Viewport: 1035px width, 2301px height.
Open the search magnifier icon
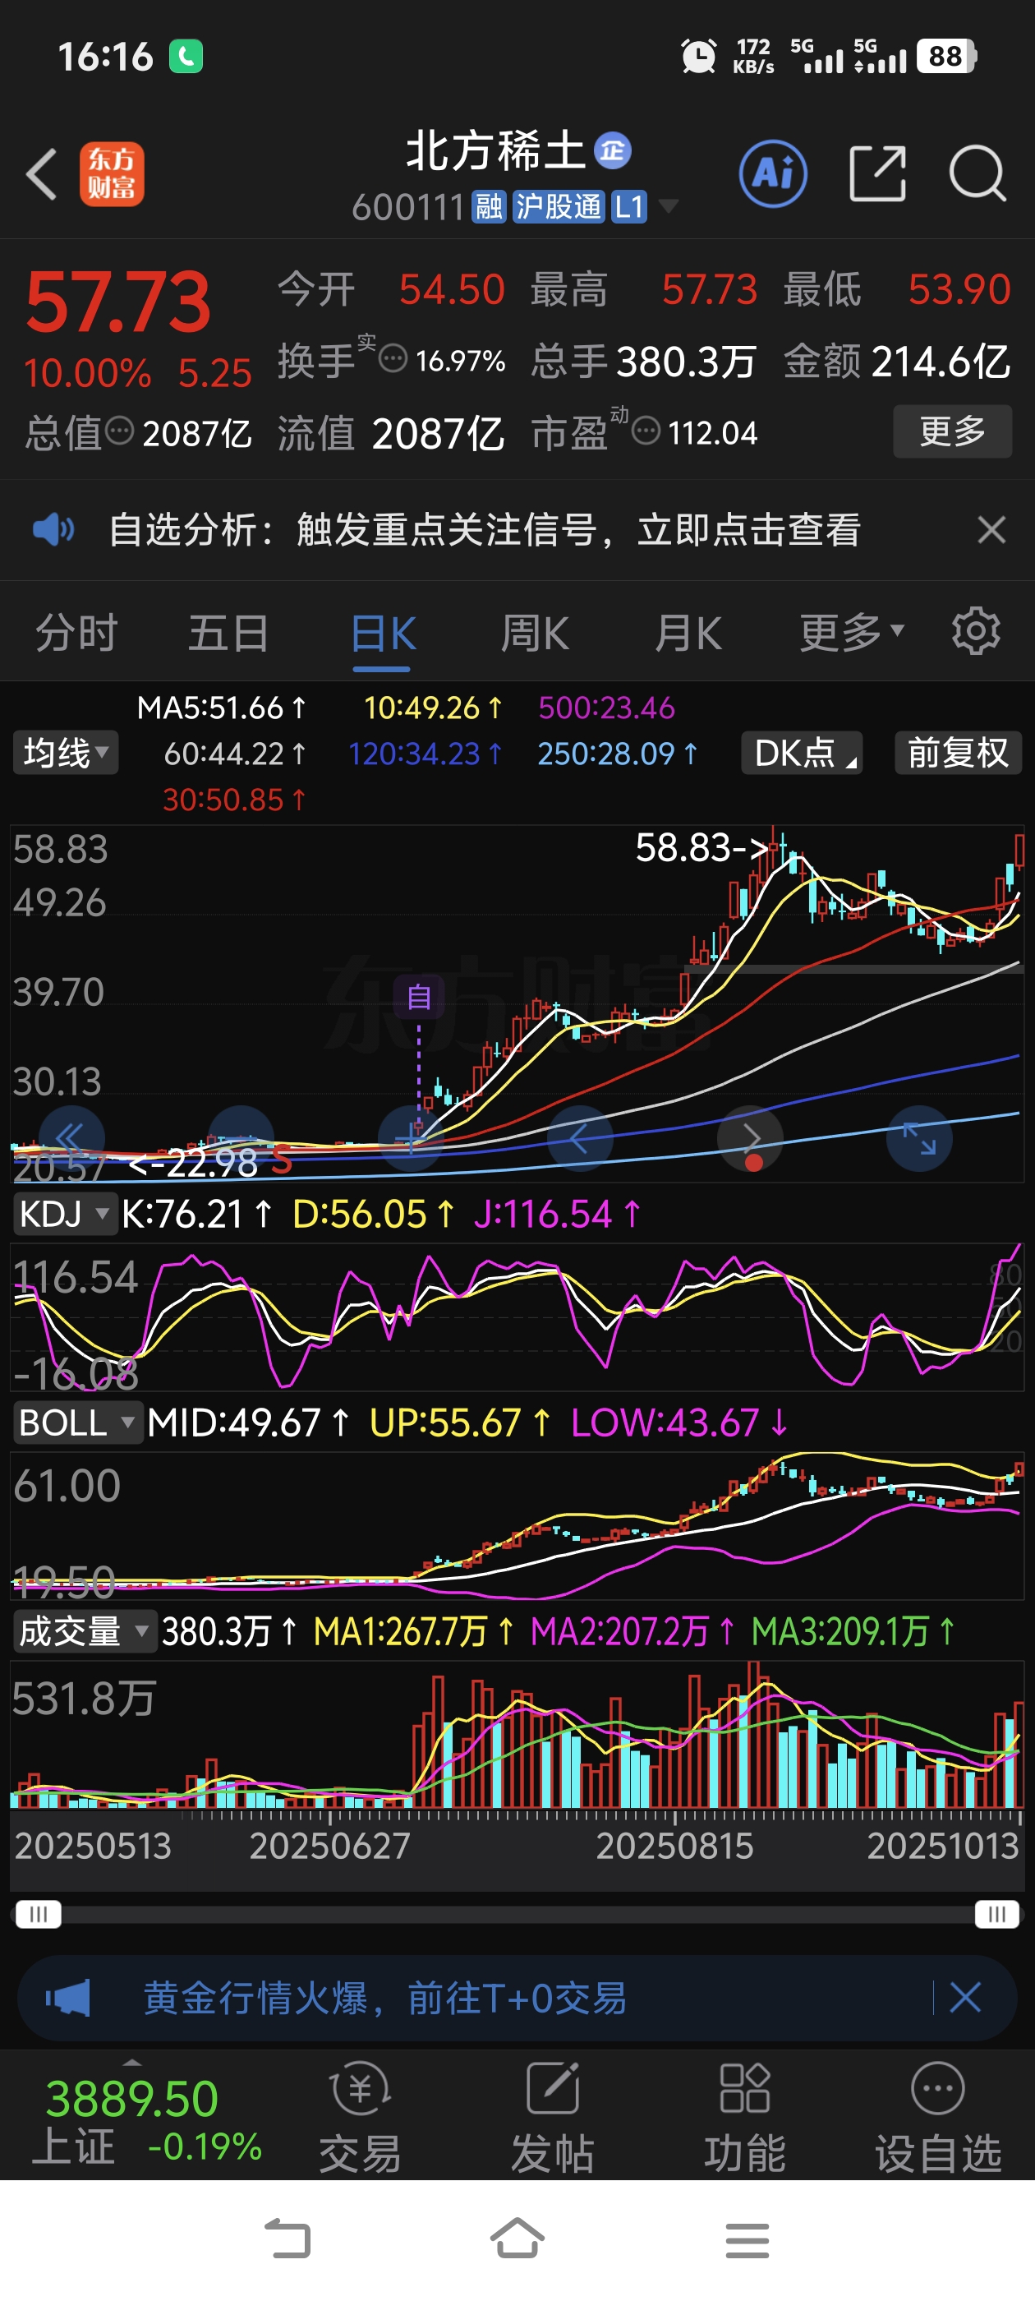977,173
